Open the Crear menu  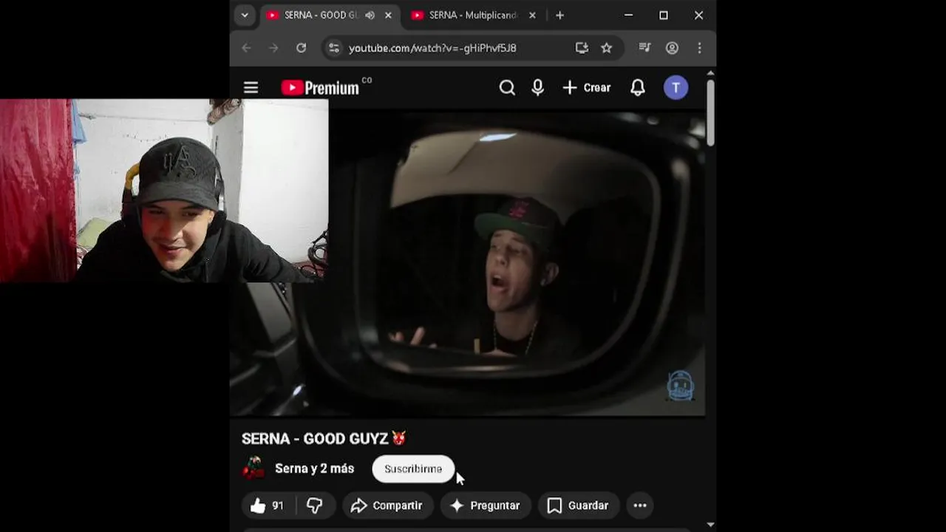pos(587,88)
